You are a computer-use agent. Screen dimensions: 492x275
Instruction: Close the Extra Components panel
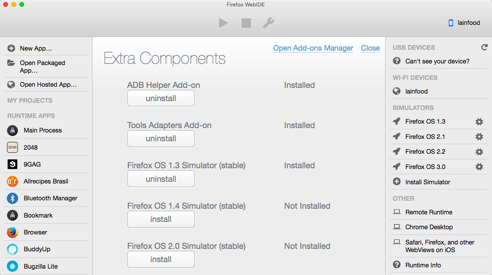[370, 48]
